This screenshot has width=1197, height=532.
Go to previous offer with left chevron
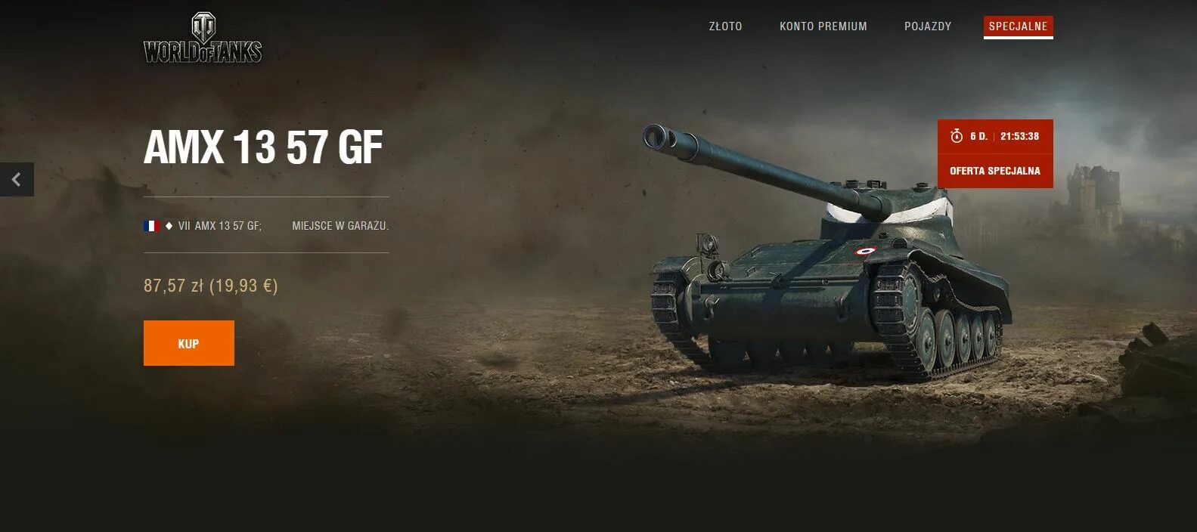[17, 180]
